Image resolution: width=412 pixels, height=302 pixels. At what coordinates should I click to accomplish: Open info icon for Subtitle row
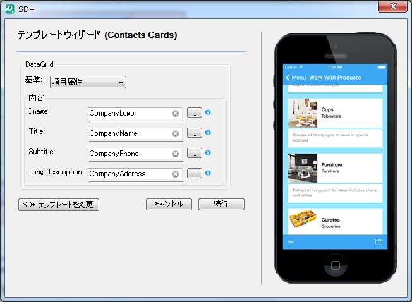[x=208, y=152]
